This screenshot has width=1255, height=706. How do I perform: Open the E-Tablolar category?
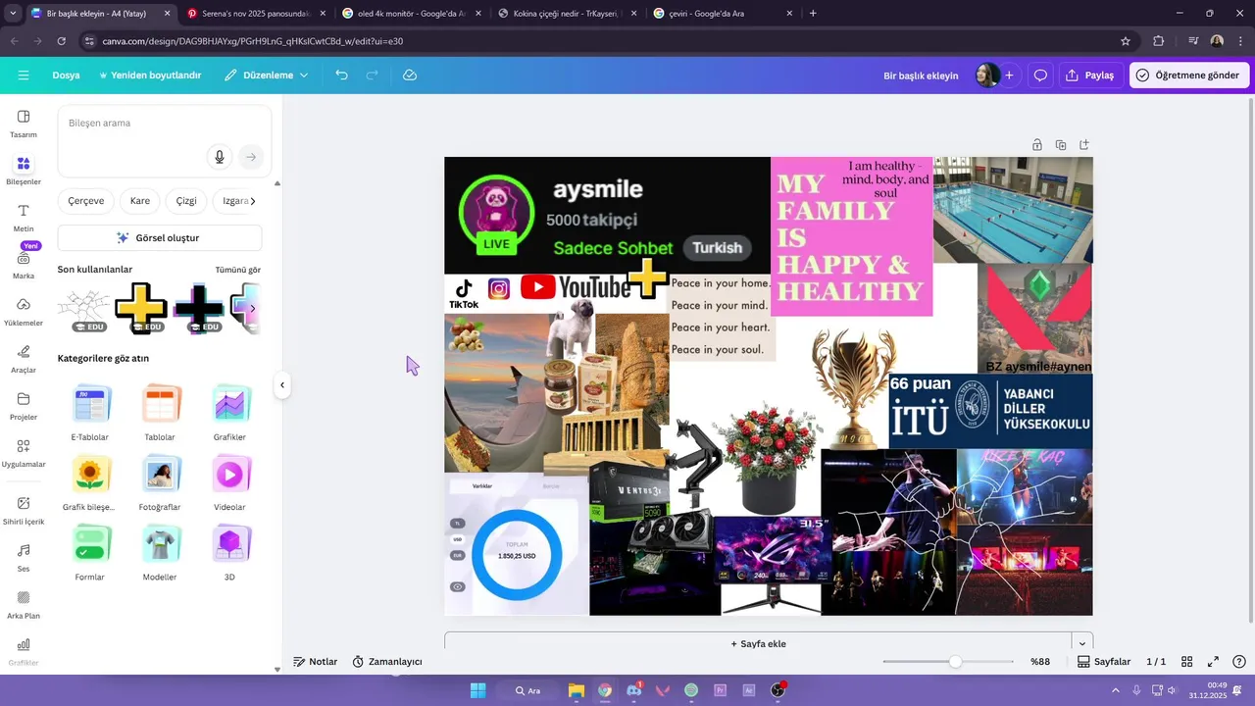click(90, 413)
